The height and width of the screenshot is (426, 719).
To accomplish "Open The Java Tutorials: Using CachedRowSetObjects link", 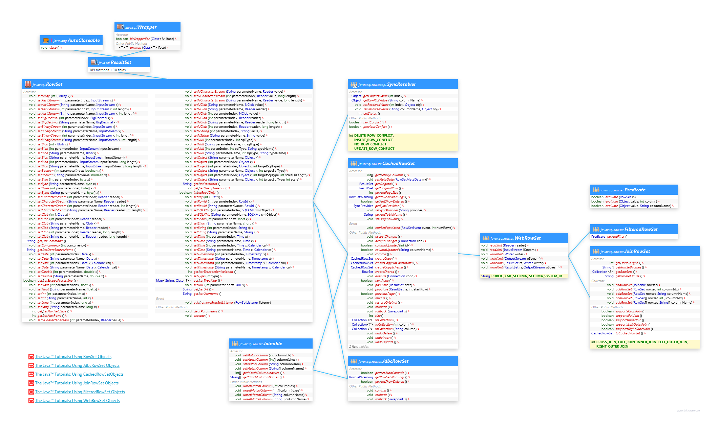I will [79, 374].
